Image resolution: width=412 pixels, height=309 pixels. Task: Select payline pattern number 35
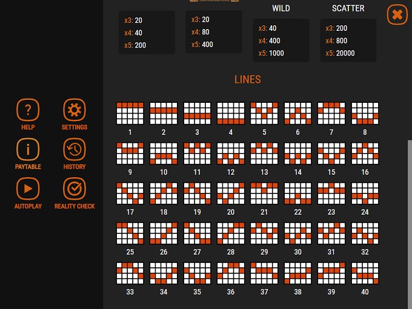pos(197,273)
